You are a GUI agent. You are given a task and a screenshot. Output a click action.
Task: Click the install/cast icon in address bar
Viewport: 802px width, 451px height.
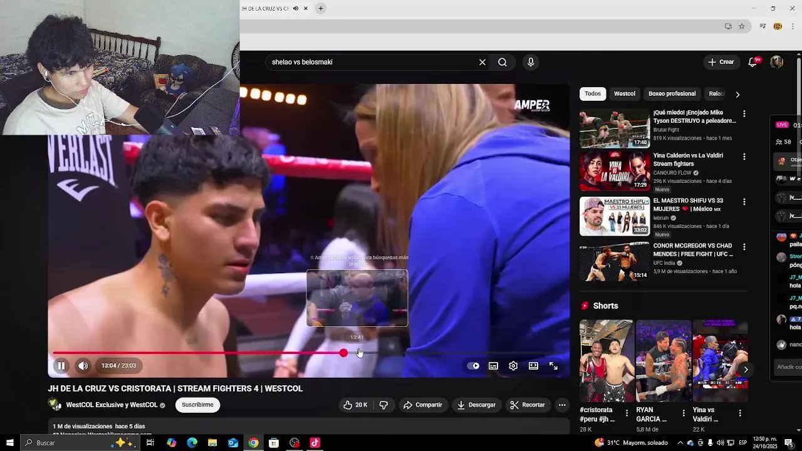click(728, 26)
